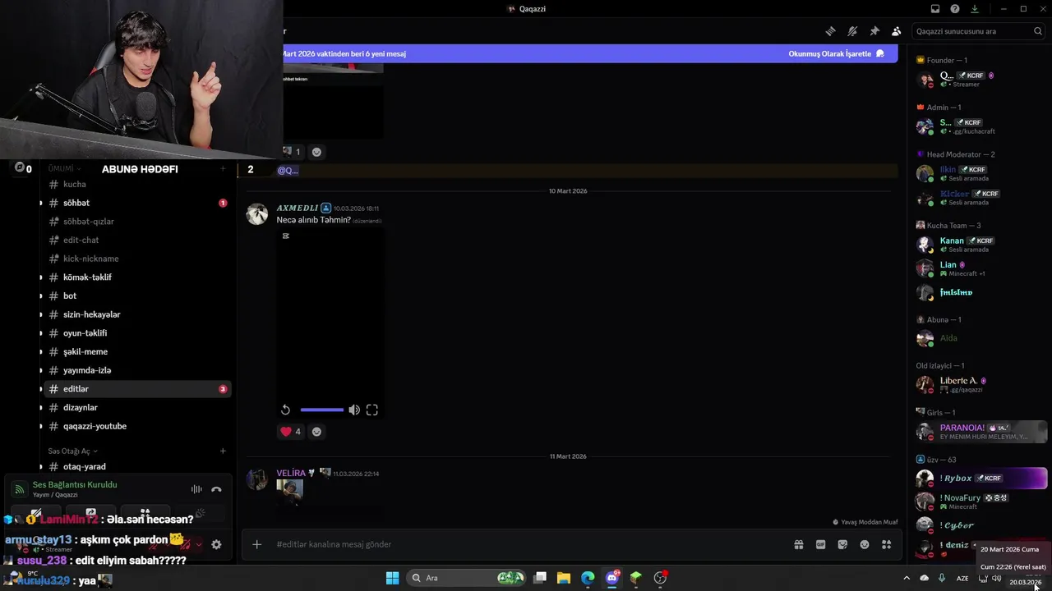The height and width of the screenshot is (591, 1052).
Task: Add a reaction next to the heart reaction
Action: click(316, 432)
